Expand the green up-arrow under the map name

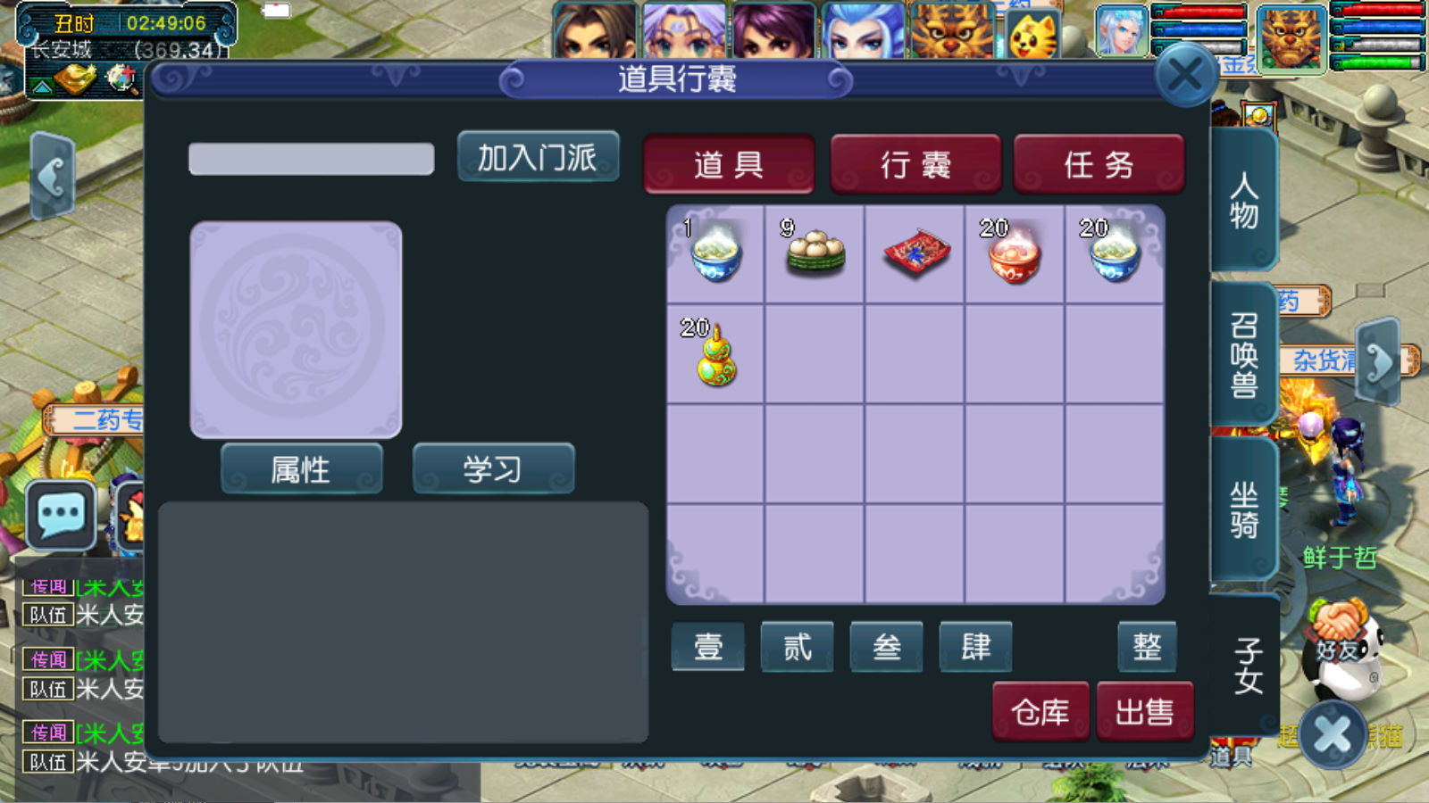[x=41, y=87]
